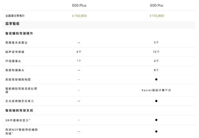Click the 500 Plus dash for 高级驾驶辅助地图
Image resolution: width=199 pixels, height=138 pixels.
79,80
